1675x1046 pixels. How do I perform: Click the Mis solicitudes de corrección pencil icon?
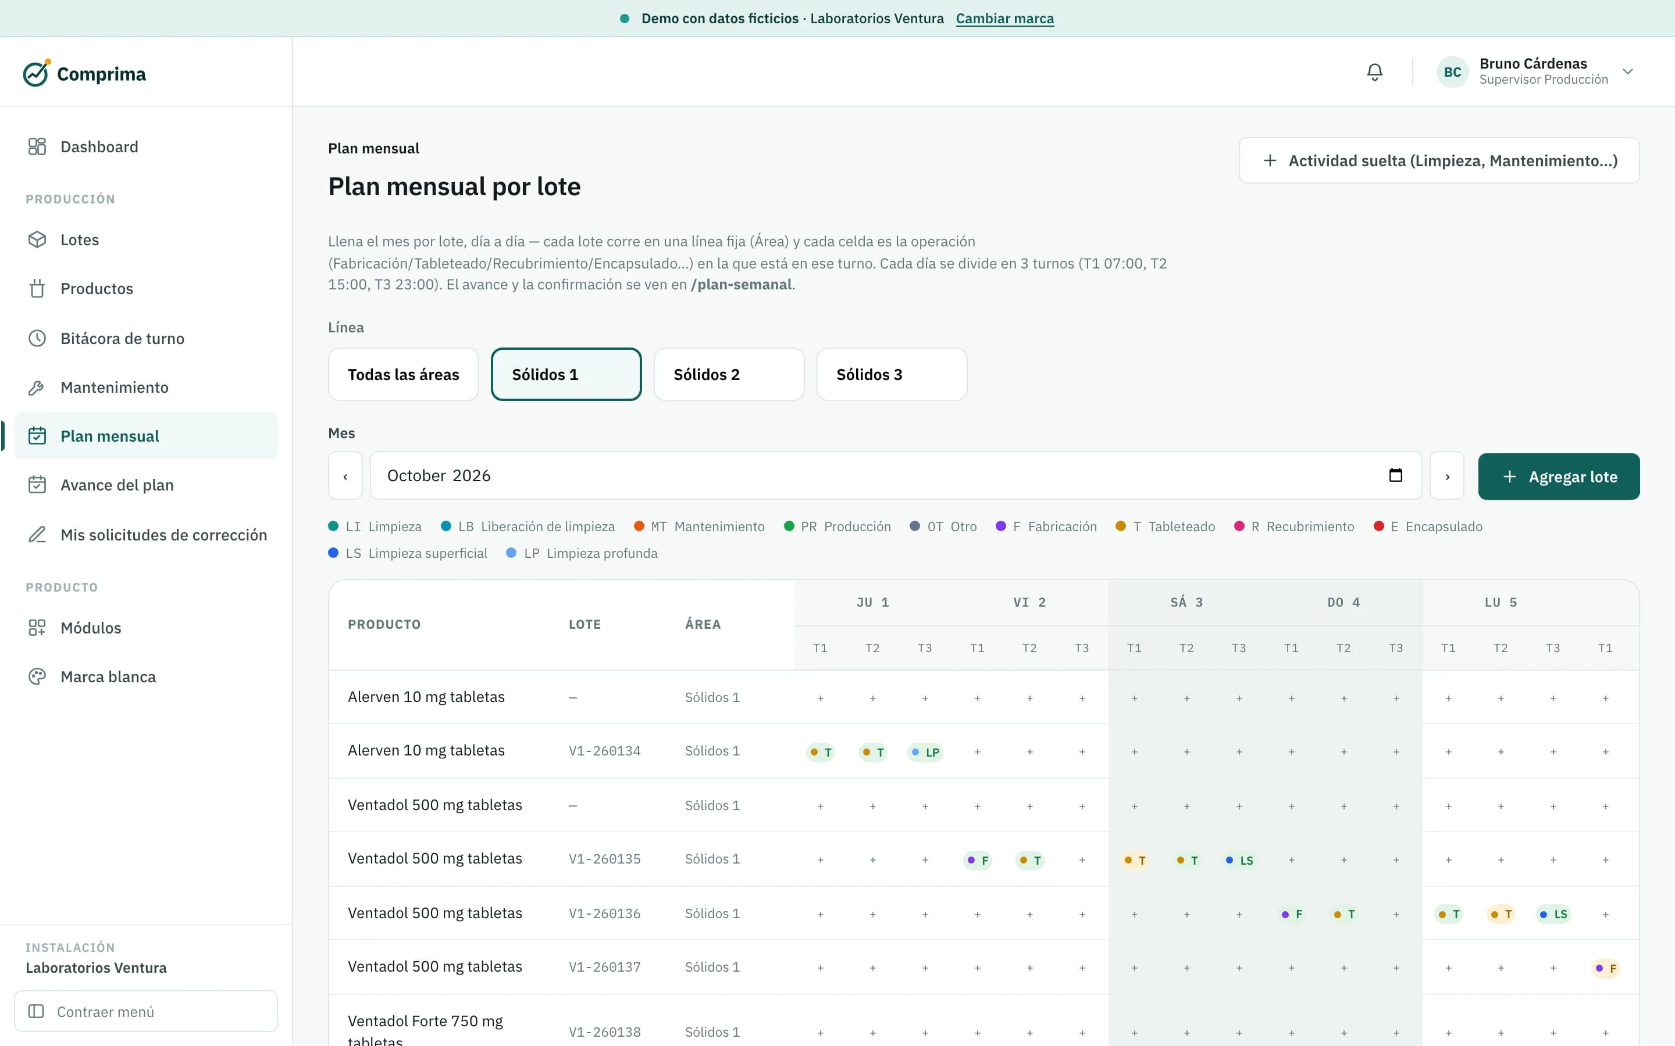[37, 535]
